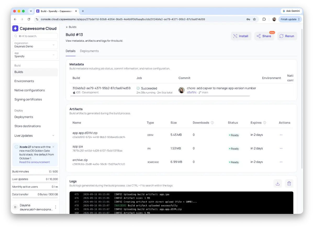Open the App selector showing Spendly

click(35, 55)
